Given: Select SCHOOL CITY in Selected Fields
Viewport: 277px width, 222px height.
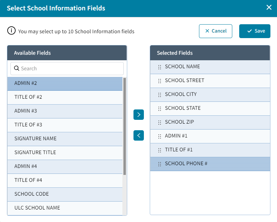Looking at the screenshot, I should (x=210, y=95).
